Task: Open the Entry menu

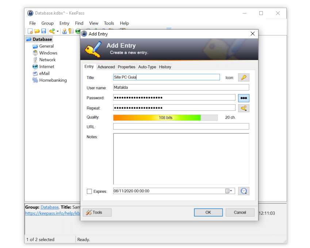Action: [x=64, y=23]
